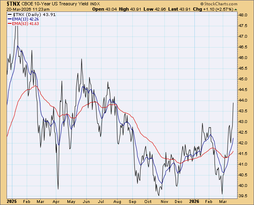The width and height of the screenshot is (254, 205).
Task: Click the 45.5 y-axis label
Action: [243, 68]
